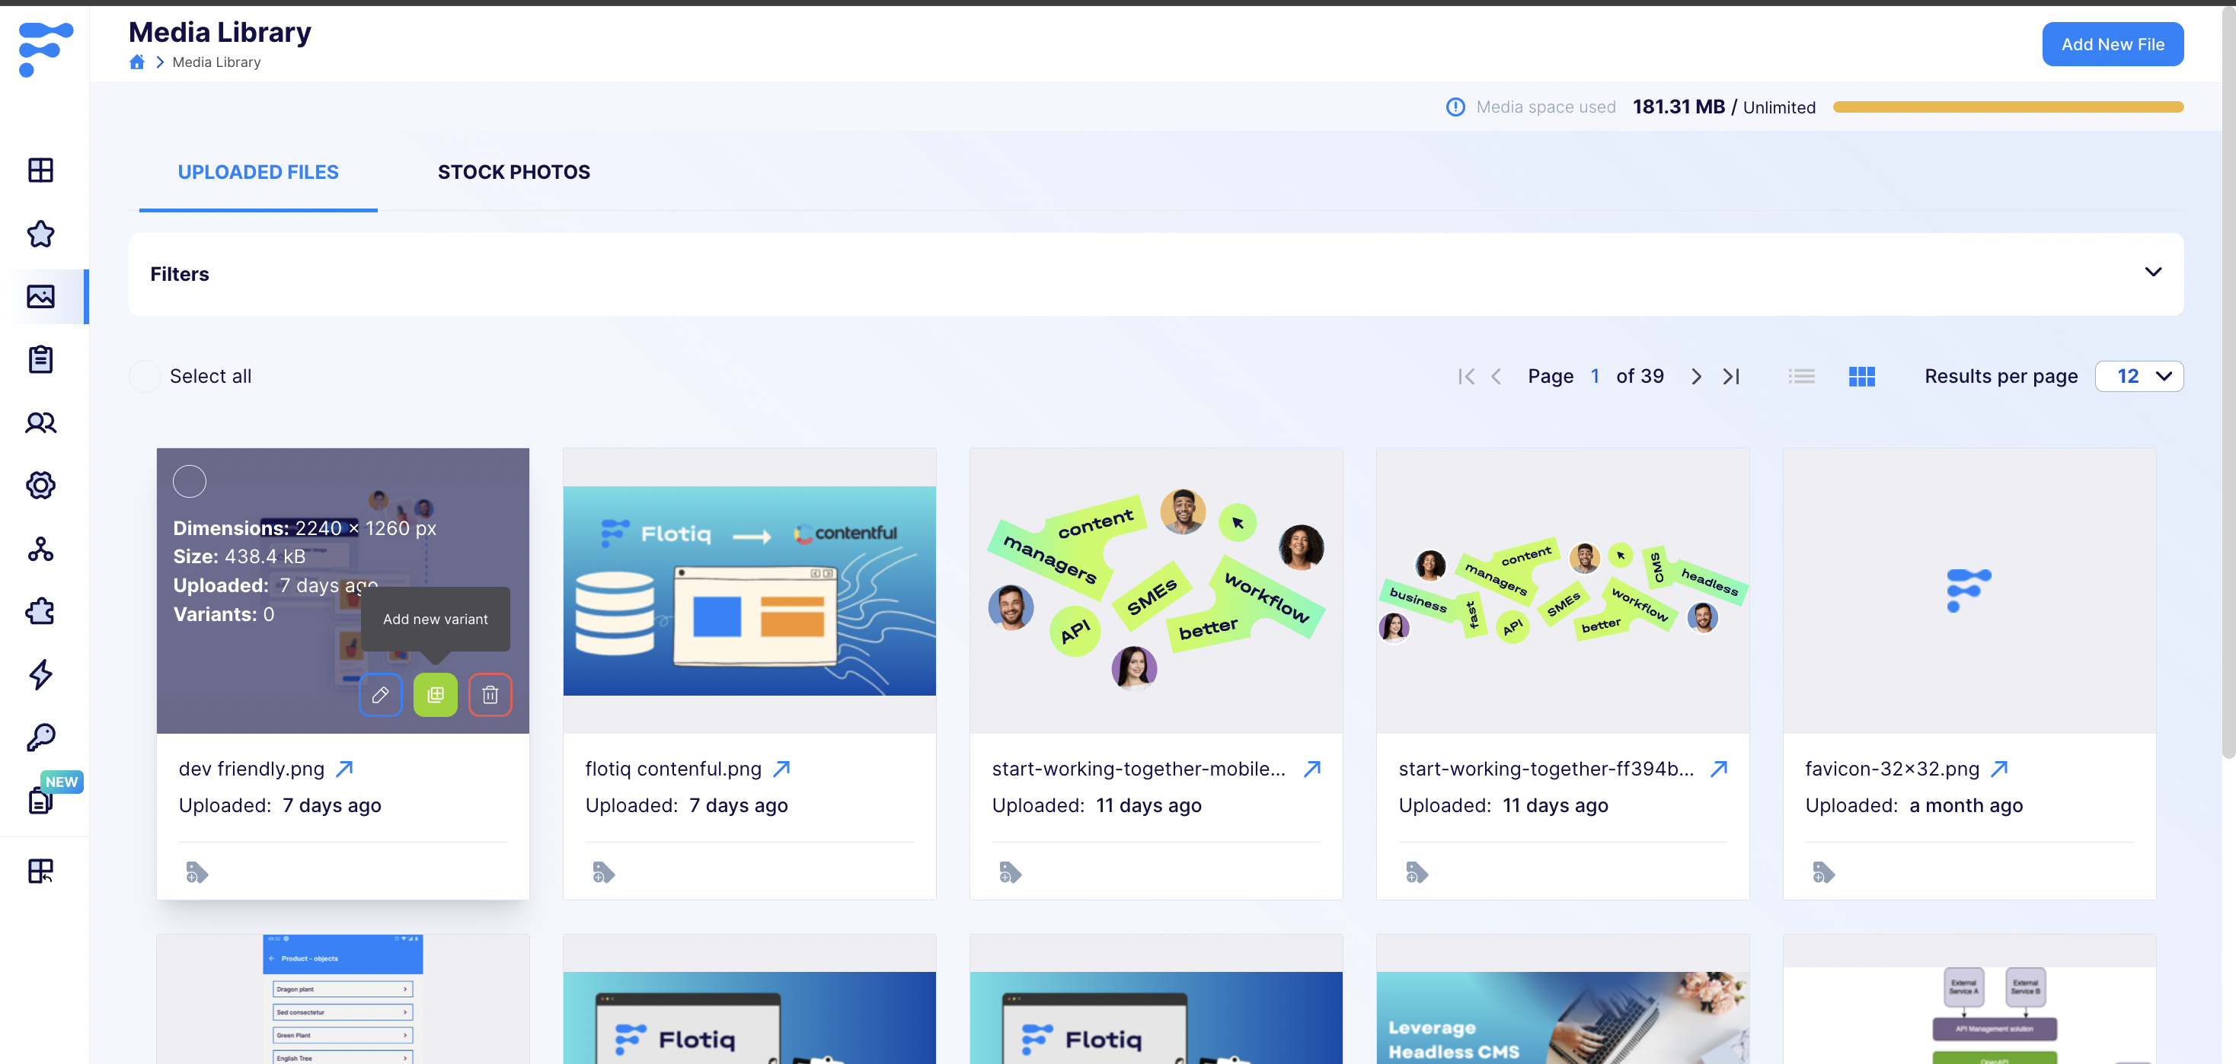Open flotiq contenful.png external link arrow
2236x1064 pixels.
pos(781,768)
